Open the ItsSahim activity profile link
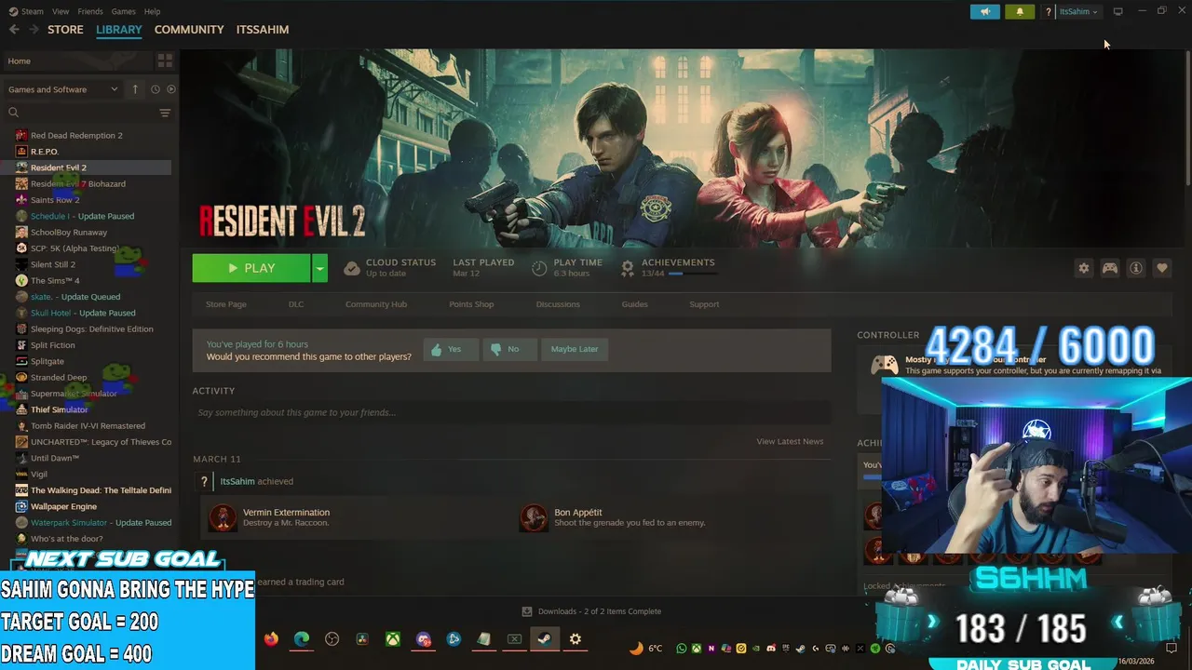 tap(237, 481)
